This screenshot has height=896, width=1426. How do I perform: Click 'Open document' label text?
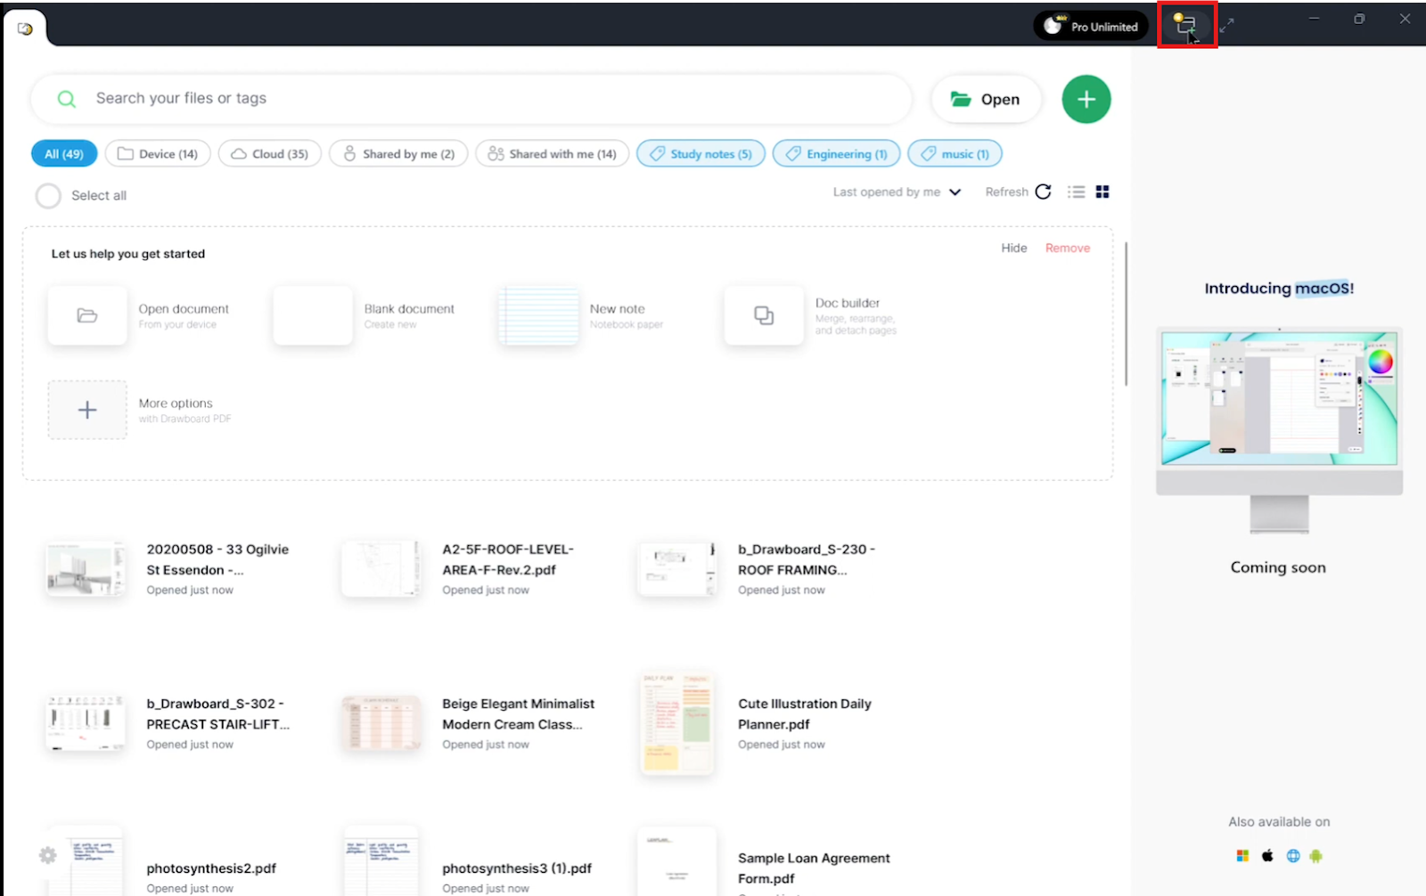point(184,309)
